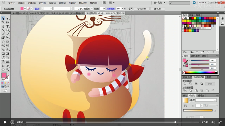Select the Magic Wand tool
This screenshot has width=225, height=126.
pos(3,22)
